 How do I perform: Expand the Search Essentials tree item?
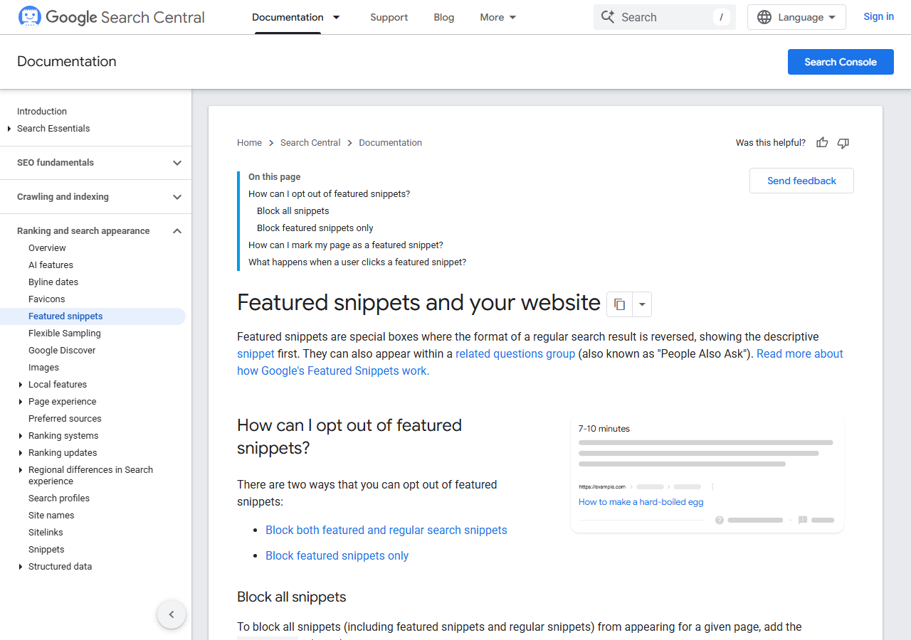click(x=9, y=129)
